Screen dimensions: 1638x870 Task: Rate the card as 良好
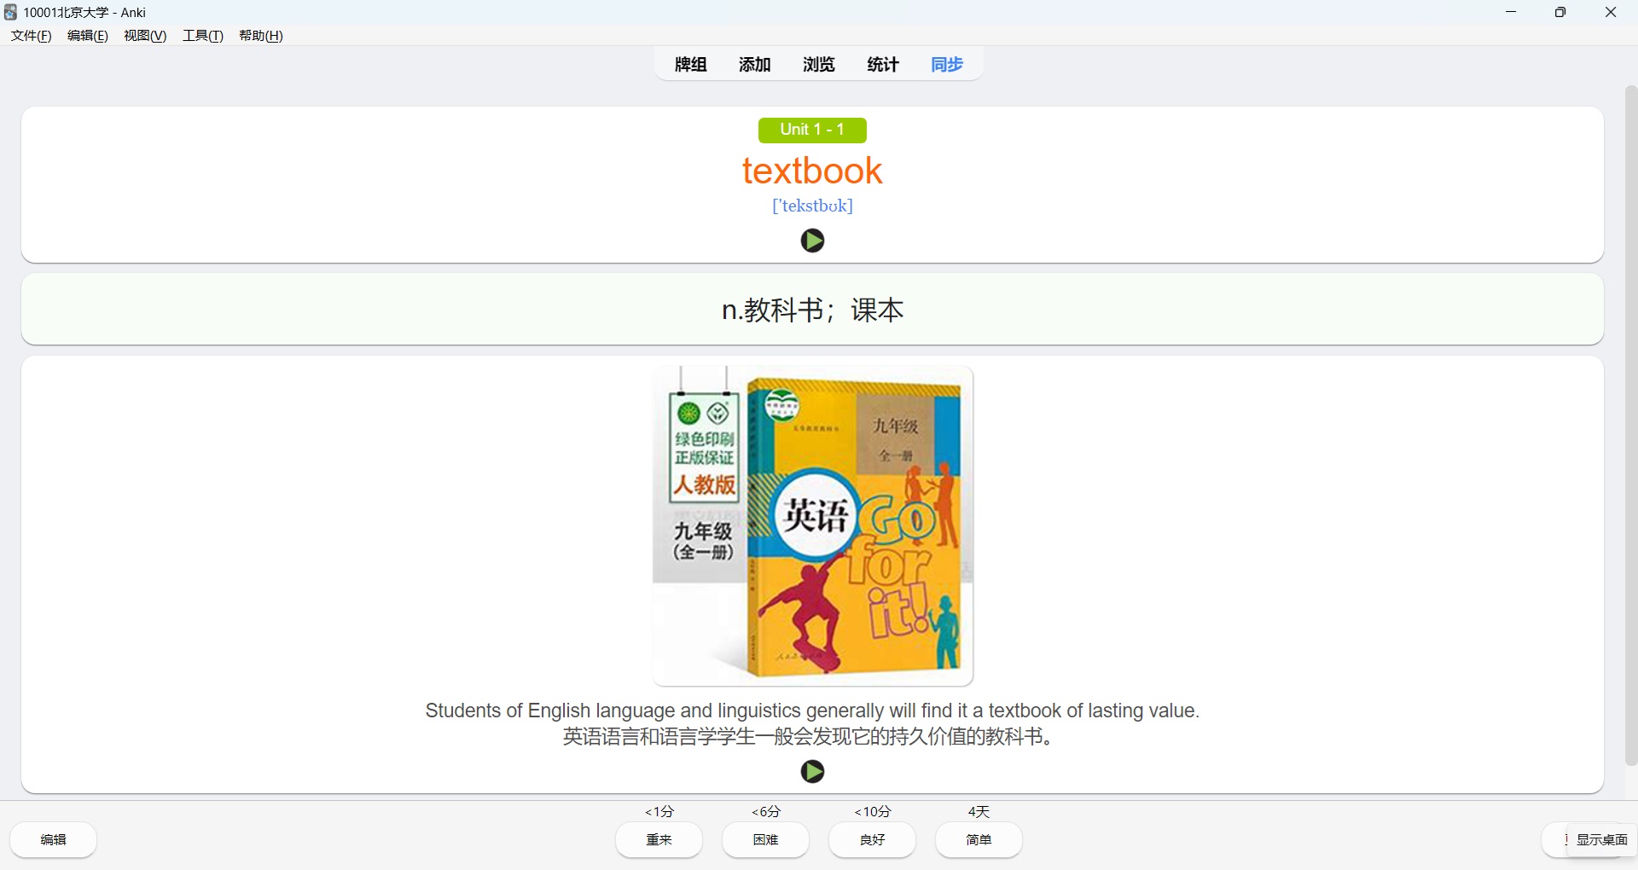(x=873, y=840)
